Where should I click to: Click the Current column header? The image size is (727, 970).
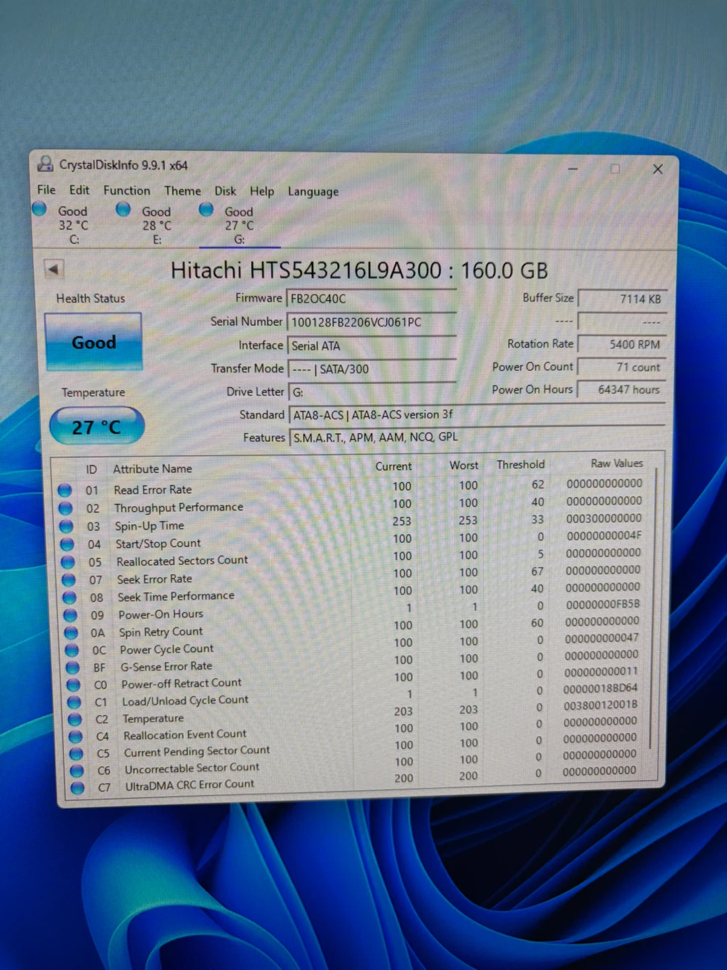(x=393, y=466)
